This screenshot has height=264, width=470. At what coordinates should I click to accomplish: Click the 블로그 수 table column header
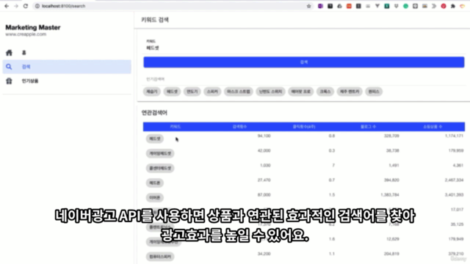368,127
